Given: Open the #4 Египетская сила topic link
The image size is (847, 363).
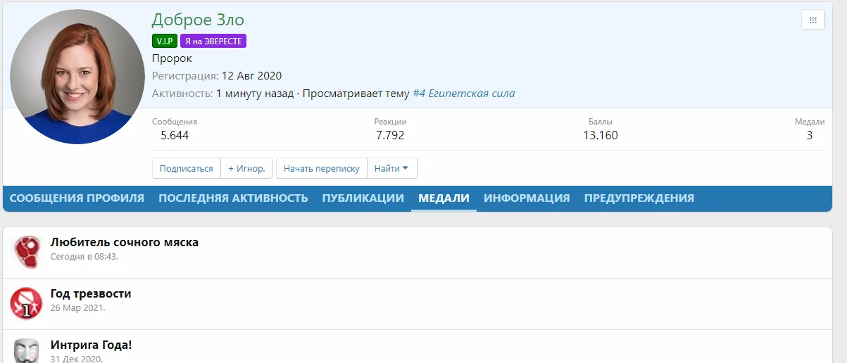Looking at the screenshot, I should coord(463,94).
